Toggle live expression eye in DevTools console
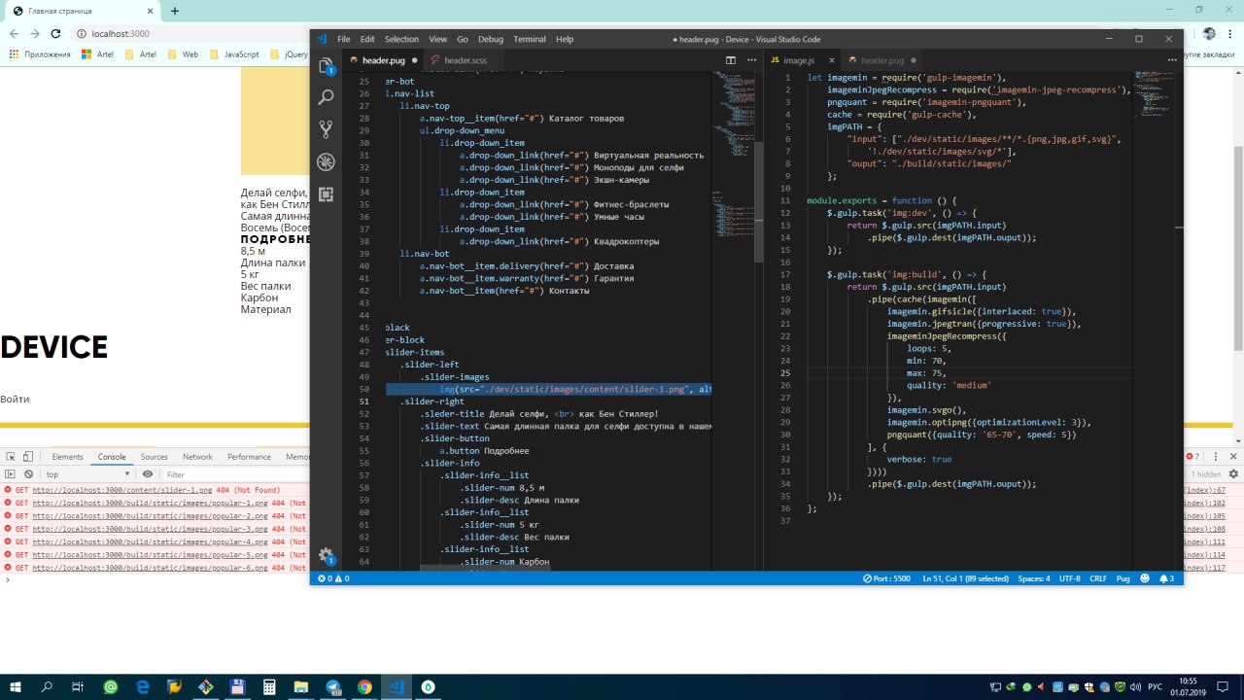Screen dimensions: 1244x700 coord(148,474)
